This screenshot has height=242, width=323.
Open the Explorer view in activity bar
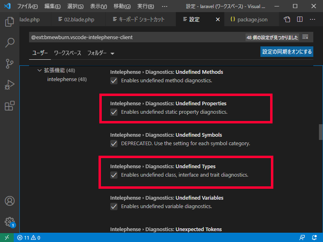(x=9, y=22)
